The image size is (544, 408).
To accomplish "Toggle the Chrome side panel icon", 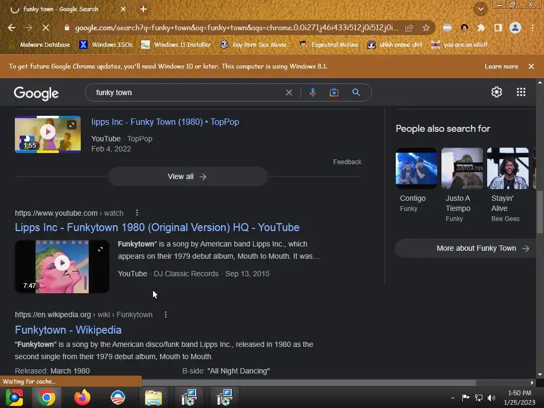I will (x=498, y=28).
